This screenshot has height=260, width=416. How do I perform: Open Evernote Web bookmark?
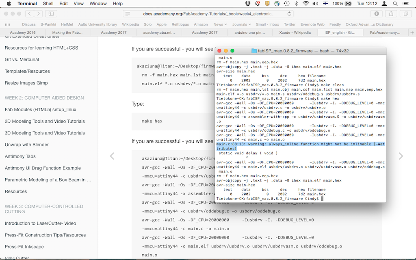coord(312,24)
